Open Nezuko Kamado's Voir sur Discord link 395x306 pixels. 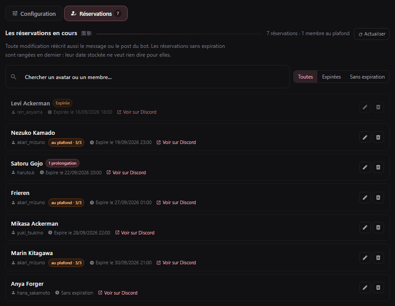pyautogui.click(x=176, y=142)
